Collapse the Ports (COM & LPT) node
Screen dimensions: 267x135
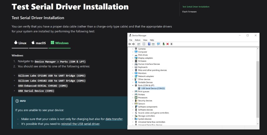coord(133,85)
